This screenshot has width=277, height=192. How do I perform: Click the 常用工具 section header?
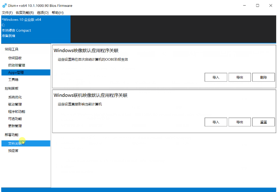coord(11,49)
